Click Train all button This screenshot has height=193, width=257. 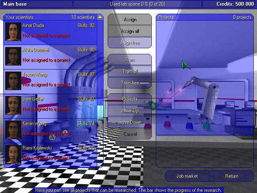tap(130, 71)
